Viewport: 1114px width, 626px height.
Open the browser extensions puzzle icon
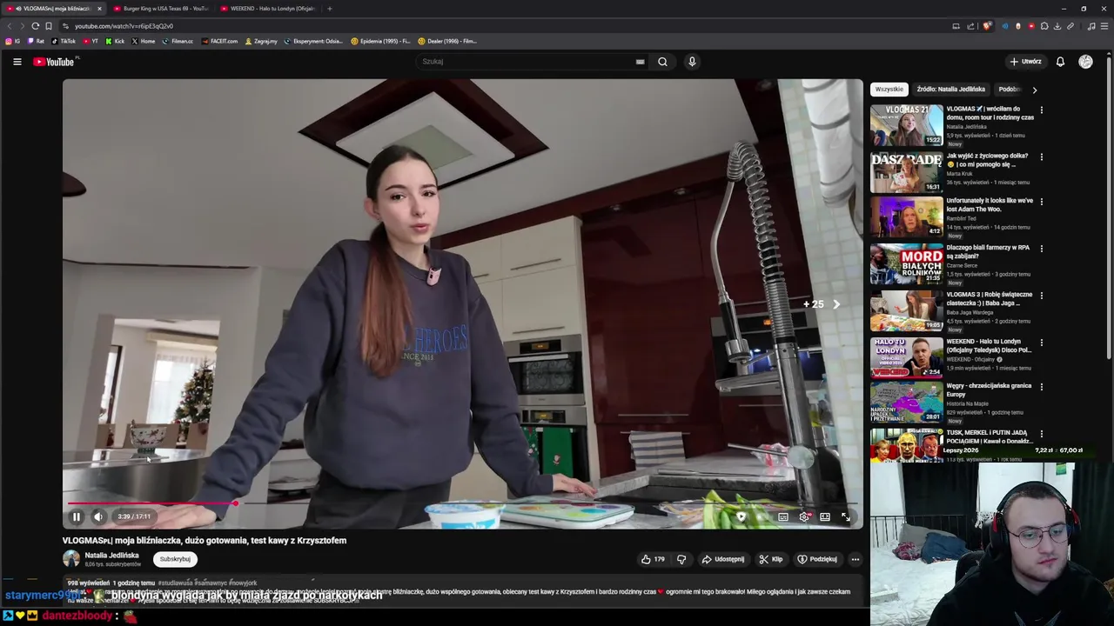(1044, 26)
